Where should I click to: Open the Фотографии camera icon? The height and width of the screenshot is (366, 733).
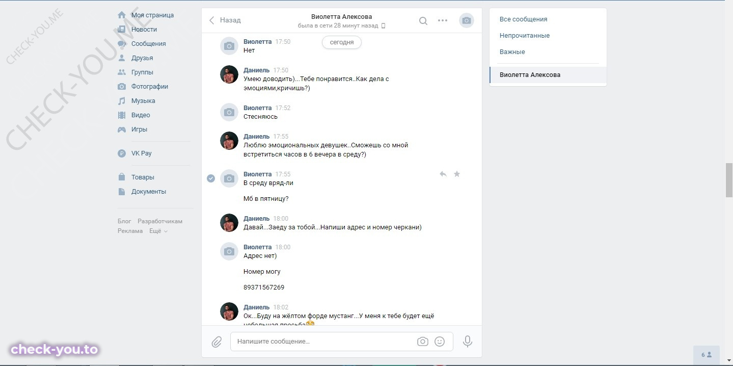(x=122, y=87)
